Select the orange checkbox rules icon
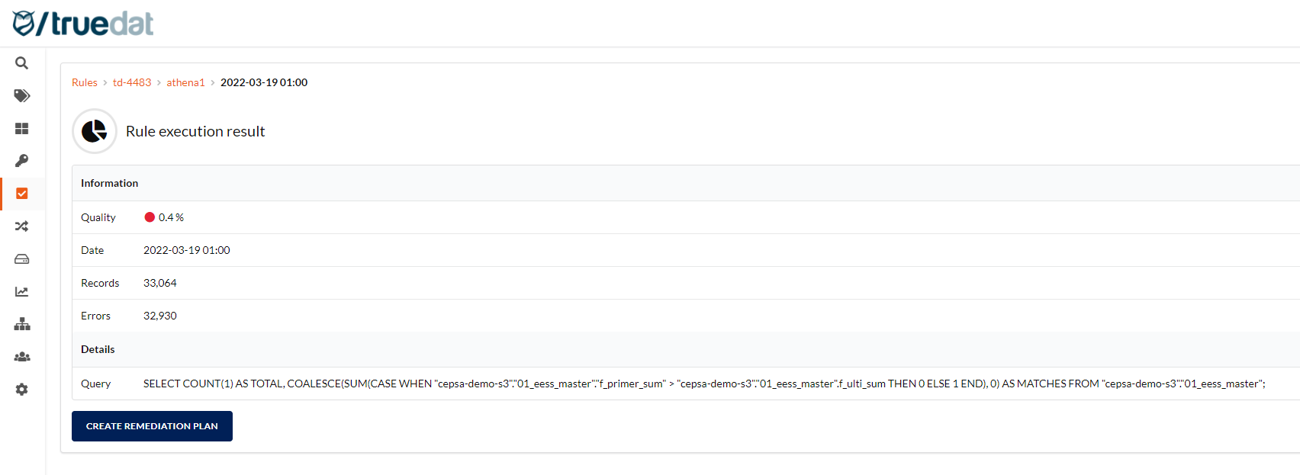This screenshot has height=475, width=1300. pos(22,194)
